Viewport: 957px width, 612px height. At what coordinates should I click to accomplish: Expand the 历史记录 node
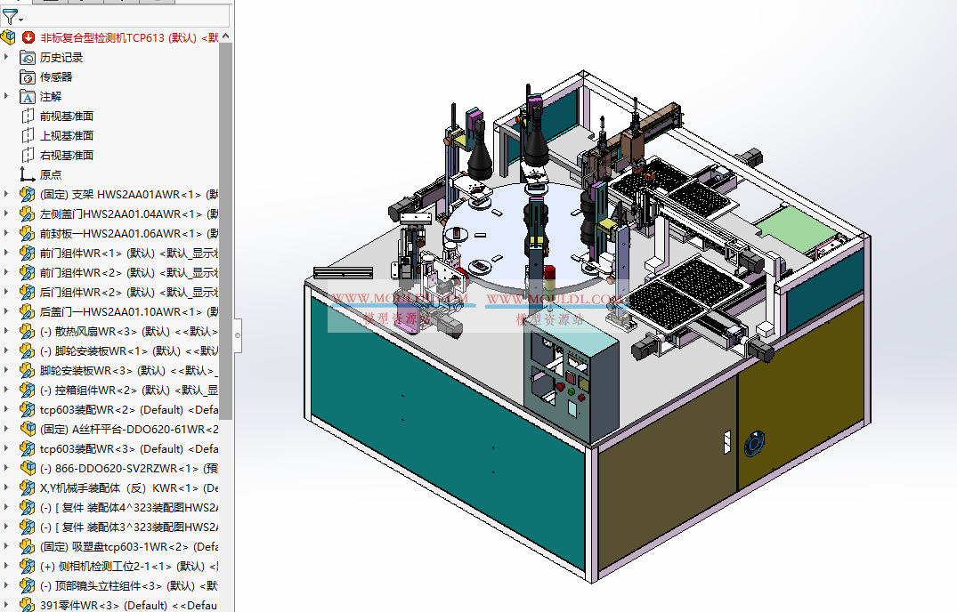click(x=7, y=58)
